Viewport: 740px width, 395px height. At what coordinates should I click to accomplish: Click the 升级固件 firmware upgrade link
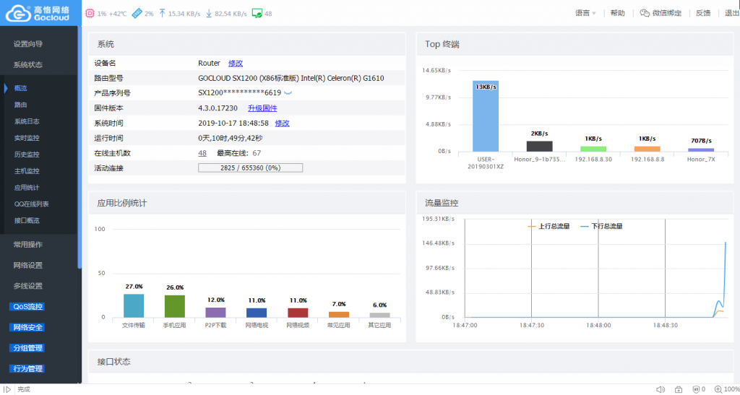(x=262, y=108)
